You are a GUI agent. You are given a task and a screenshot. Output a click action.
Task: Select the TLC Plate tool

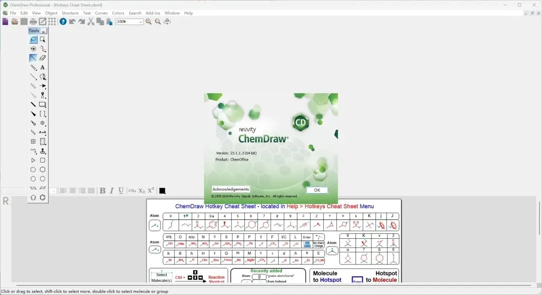pyautogui.click(x=43, y=141)
